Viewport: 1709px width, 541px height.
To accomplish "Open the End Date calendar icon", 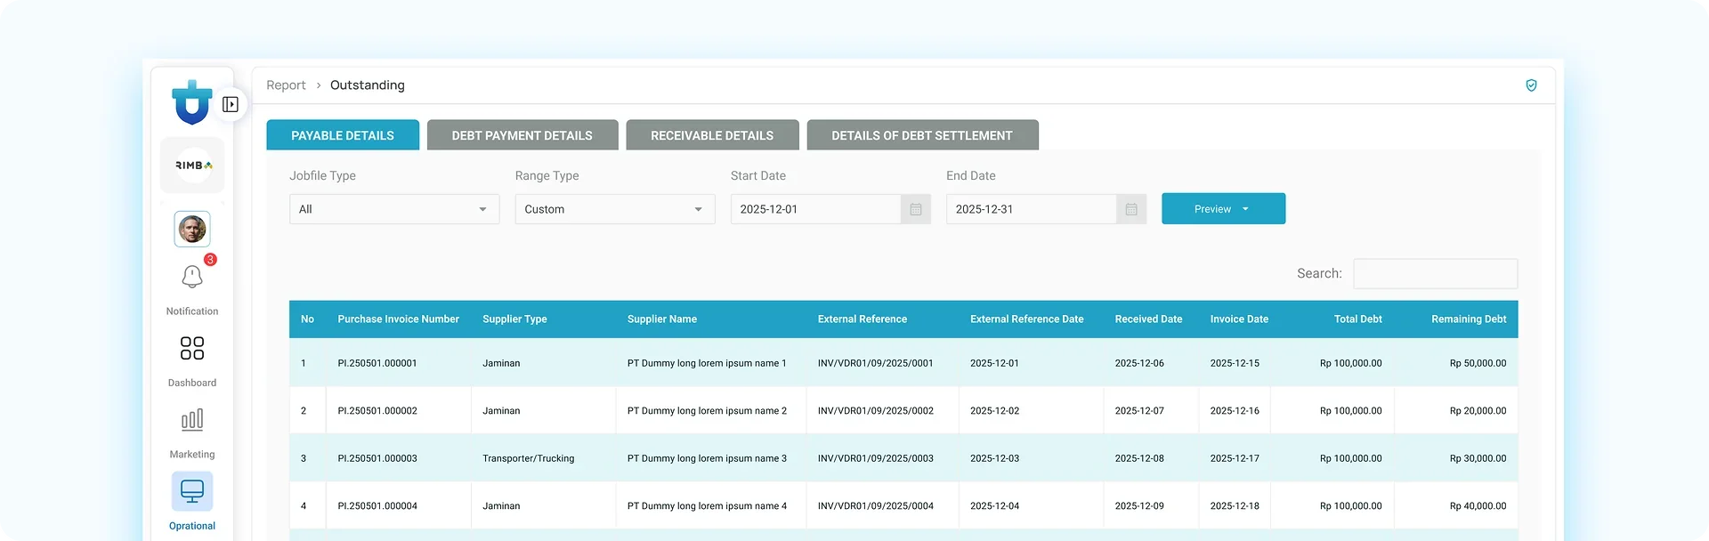I will point(1131,209).
